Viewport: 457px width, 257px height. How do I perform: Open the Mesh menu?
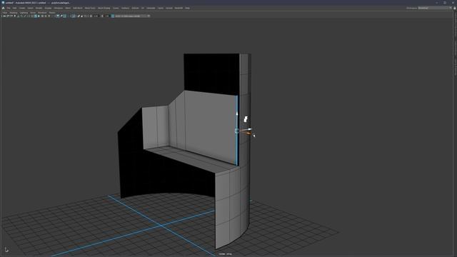[x=68, y=8]
